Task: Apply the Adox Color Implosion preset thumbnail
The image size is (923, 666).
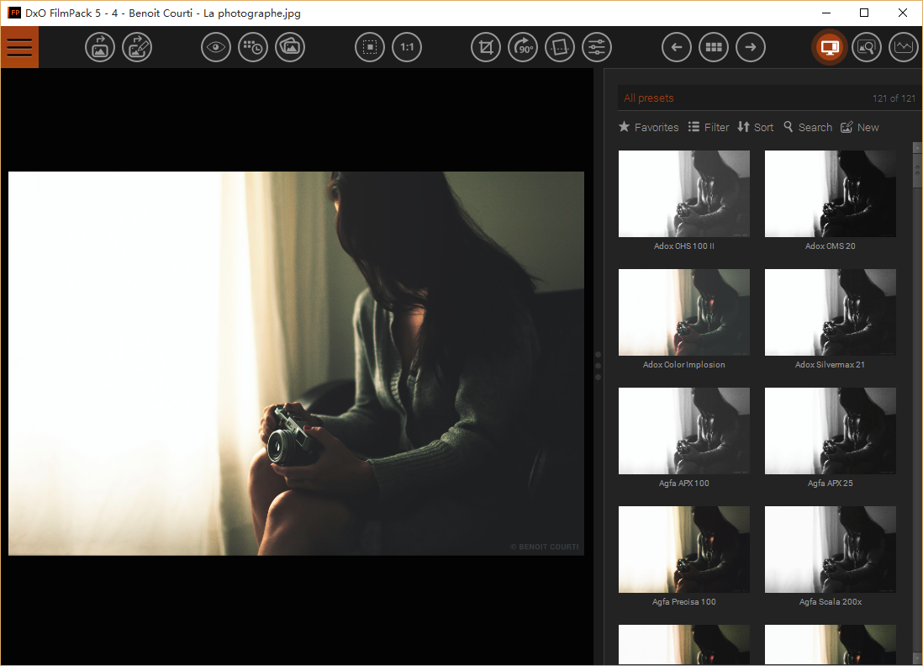Action: click(x=683, y=312)
